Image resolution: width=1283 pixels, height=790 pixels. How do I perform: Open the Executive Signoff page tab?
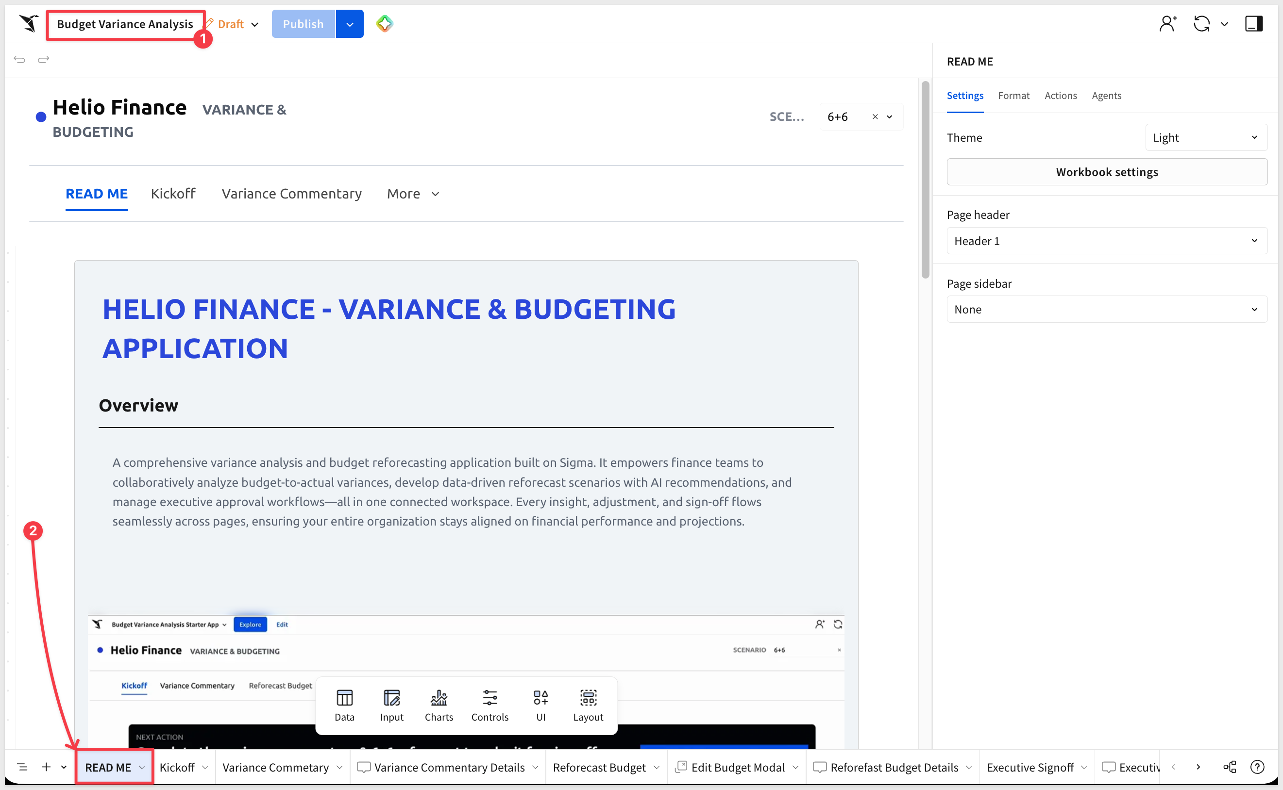tap(1030, 767)
